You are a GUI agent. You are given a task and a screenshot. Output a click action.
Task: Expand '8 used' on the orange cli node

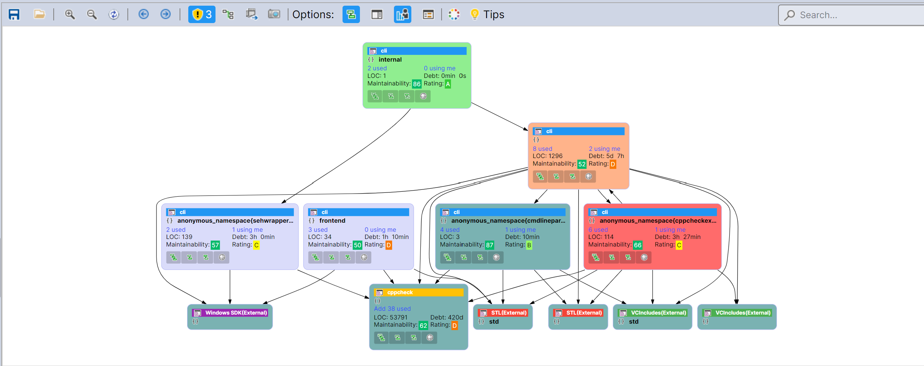tap(542, 149)
